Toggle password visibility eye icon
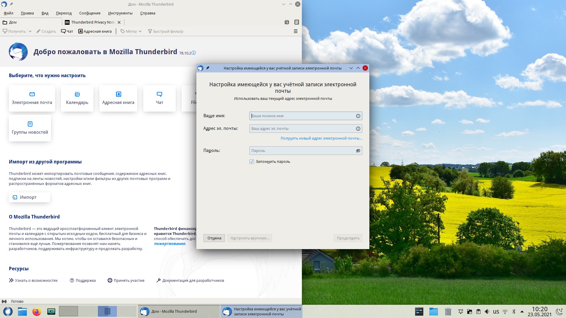The image size is (566, 318). pos(358,151)
